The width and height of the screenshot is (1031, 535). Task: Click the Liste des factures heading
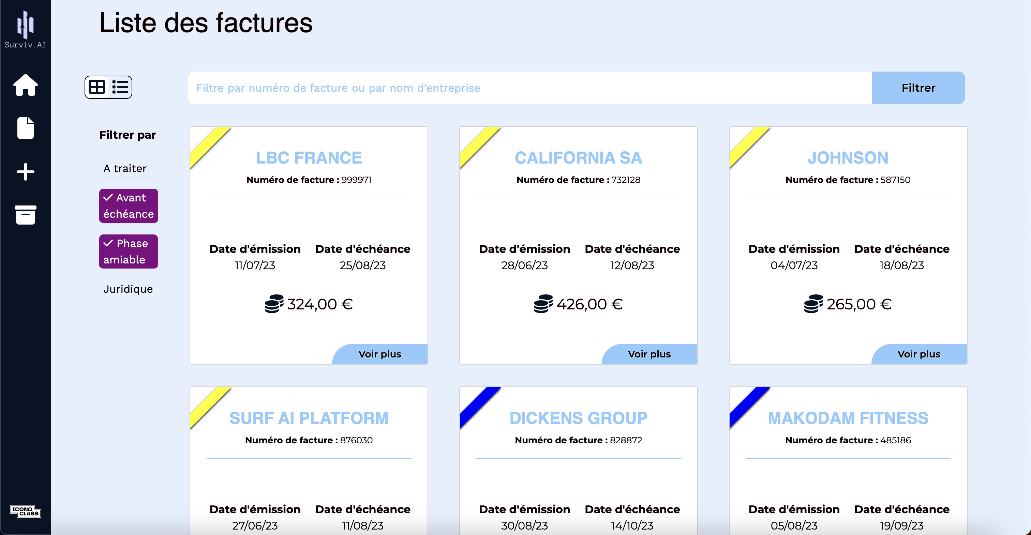pos(206,22)
